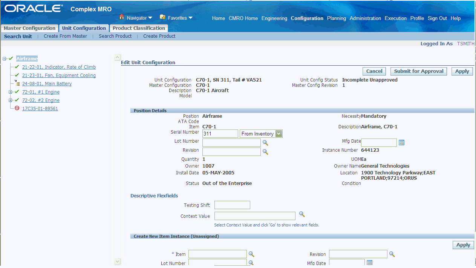Click the Sign Out link
The width and height of the screenshot is (476, 268).
(x=437, y=18)
